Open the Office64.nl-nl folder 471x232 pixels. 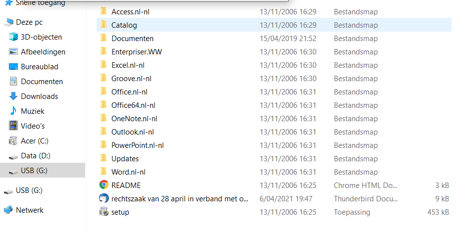pyautogui.click(x=133, y=105)
